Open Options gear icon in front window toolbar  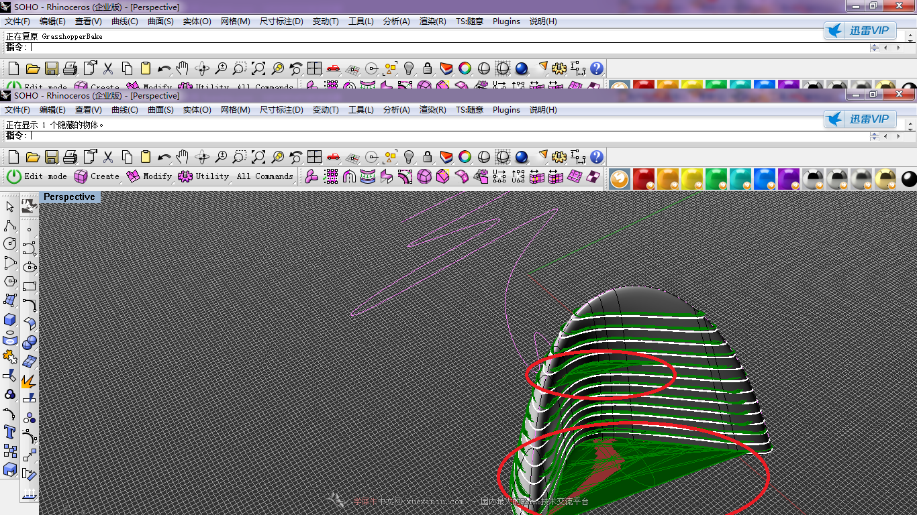pyautogui.click(x=559, y=157)
